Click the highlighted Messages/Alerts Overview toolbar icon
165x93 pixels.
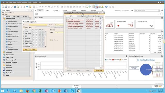96,7
